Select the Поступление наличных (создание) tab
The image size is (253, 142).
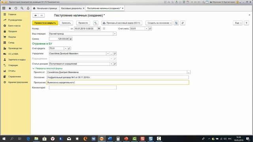click(x=104, y=8)
